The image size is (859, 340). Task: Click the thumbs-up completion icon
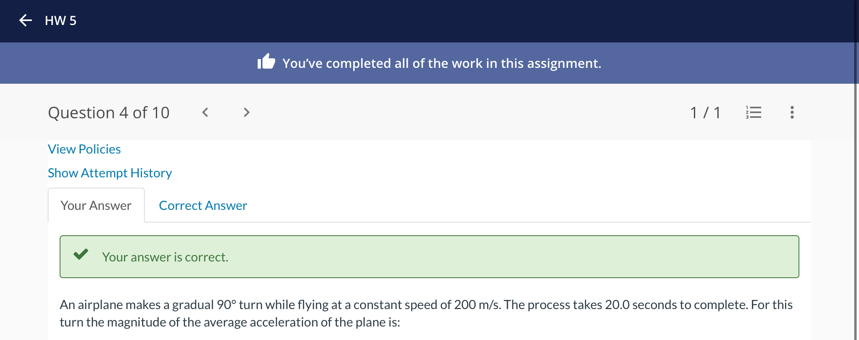click(x=266, y=61)
